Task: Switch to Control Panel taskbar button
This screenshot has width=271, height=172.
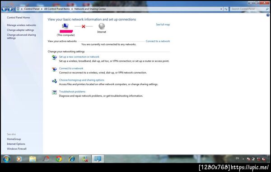Action: click(x=98, y=159)
